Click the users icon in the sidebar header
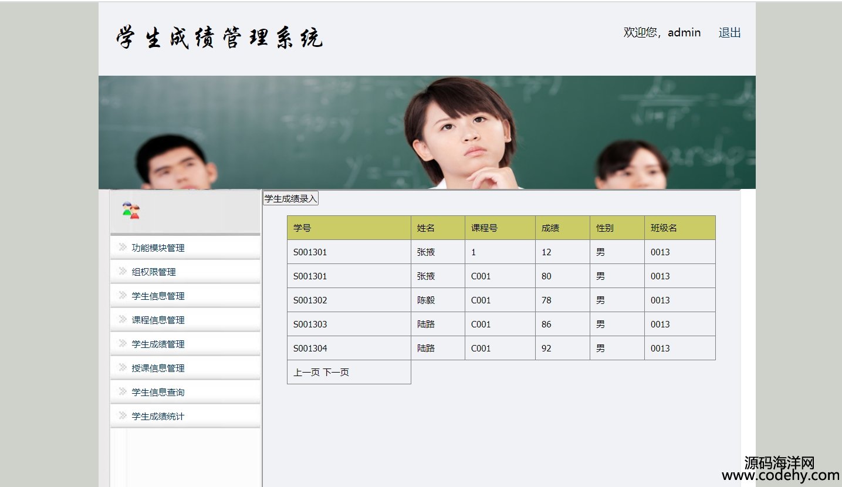Image resolution: width=842 pixels, height=487 pixels. (131, 211)
